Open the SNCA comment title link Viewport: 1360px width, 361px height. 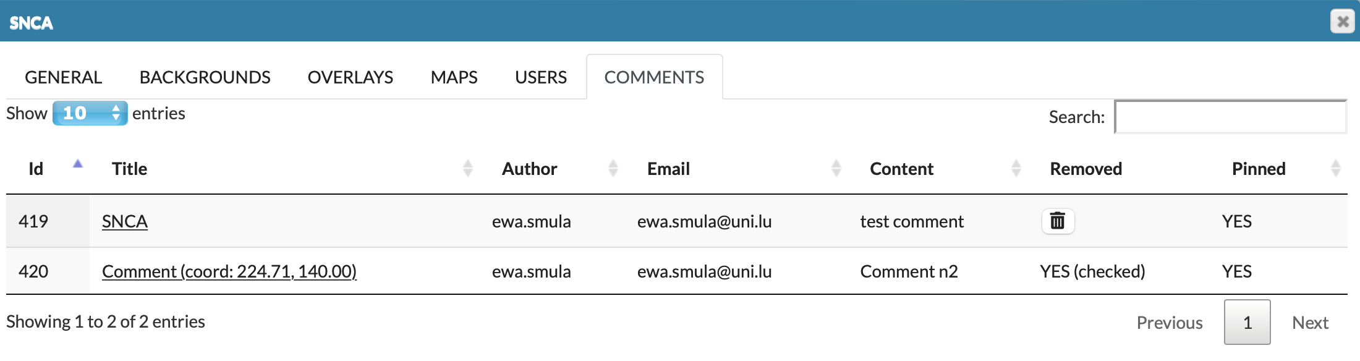point(125,221)
